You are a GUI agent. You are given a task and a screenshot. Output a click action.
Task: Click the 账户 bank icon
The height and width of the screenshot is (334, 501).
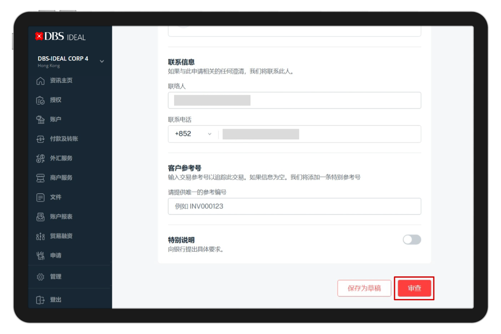click(40, 119)
